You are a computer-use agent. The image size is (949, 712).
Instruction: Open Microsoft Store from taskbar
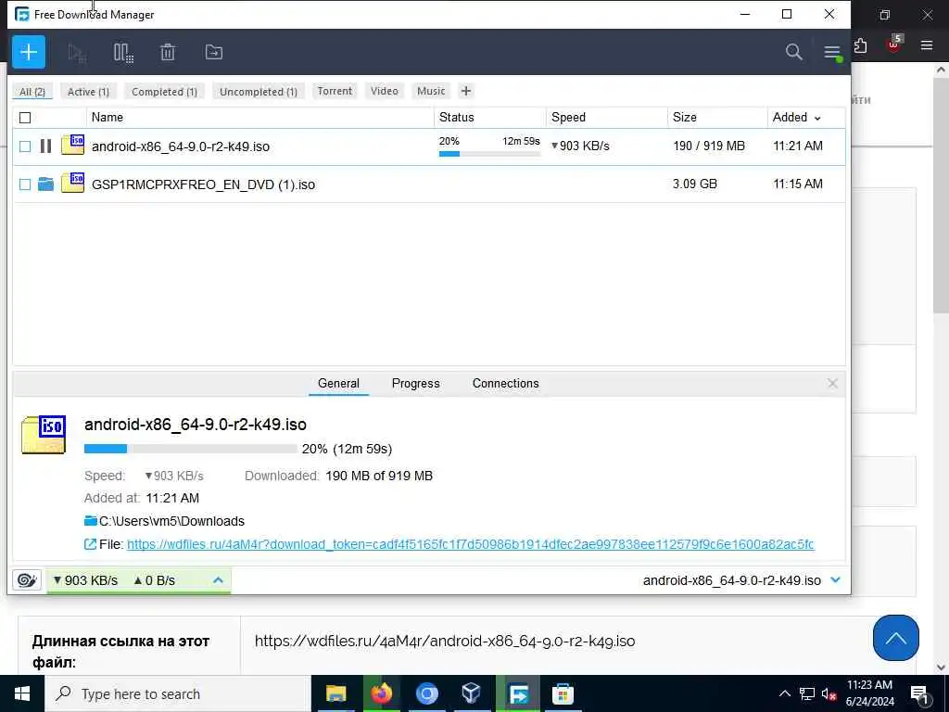(563, 693)
